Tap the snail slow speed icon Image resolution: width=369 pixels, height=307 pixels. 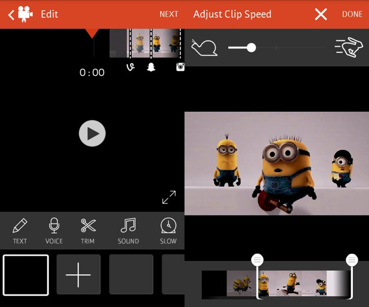point(204,48)
